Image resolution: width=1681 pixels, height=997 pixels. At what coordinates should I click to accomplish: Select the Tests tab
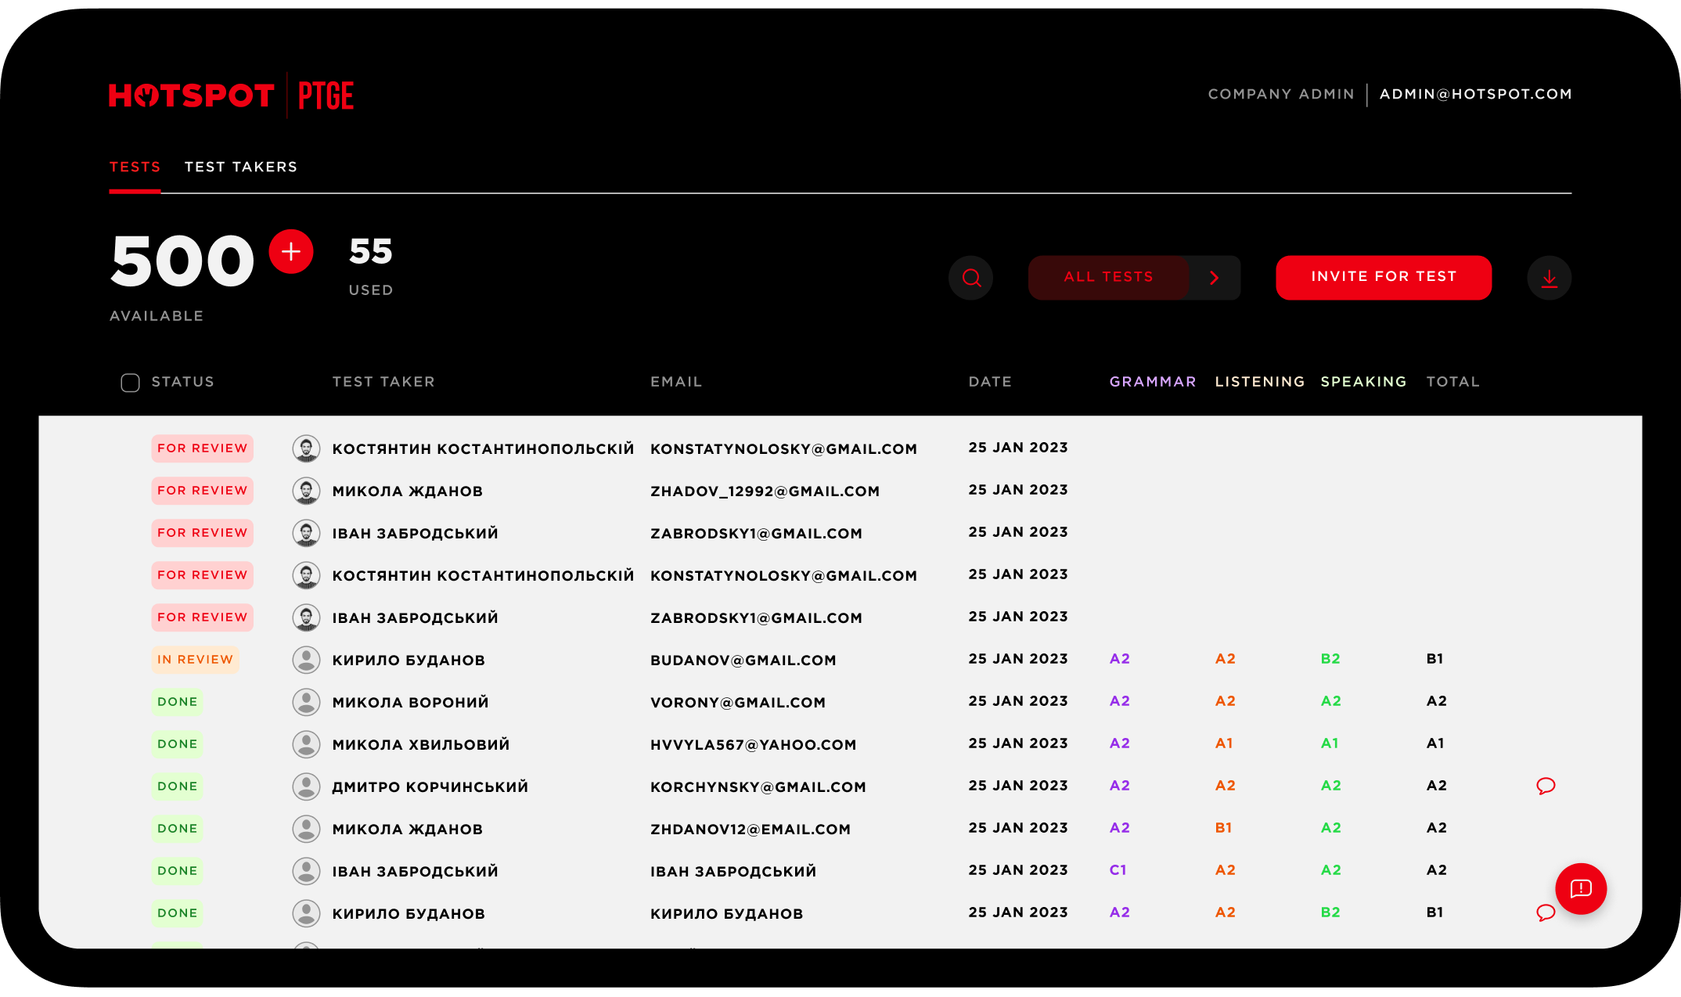pyautogui.click(x=135, y=167)
